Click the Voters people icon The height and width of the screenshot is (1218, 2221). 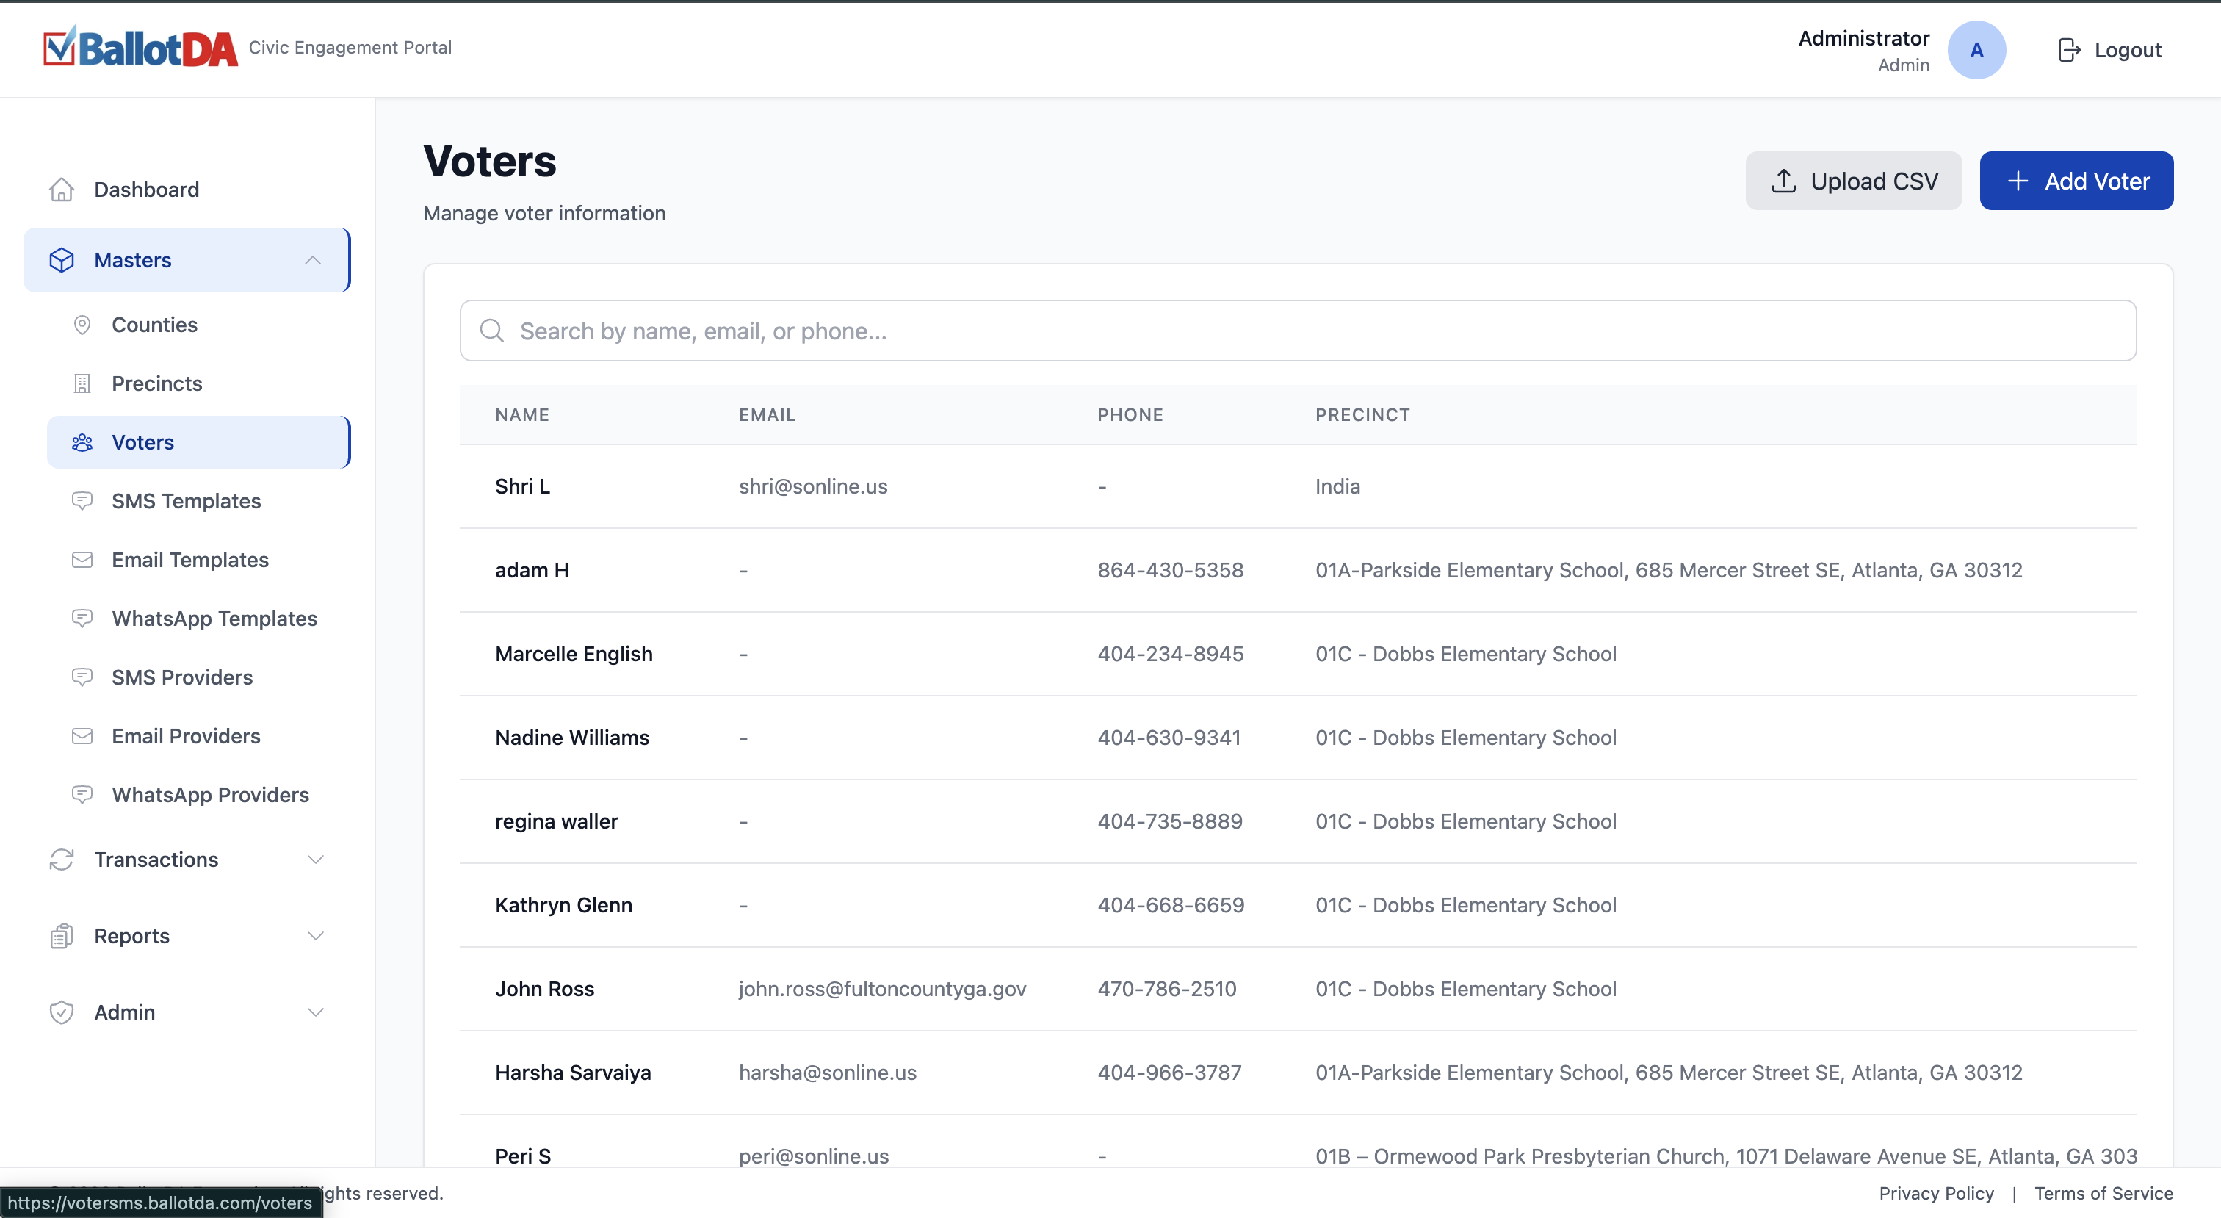(x=82, y=442)
